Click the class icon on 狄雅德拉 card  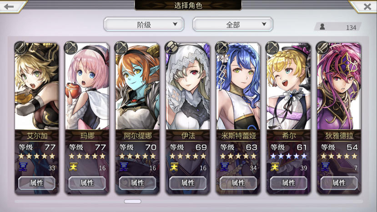click(323, 48)
